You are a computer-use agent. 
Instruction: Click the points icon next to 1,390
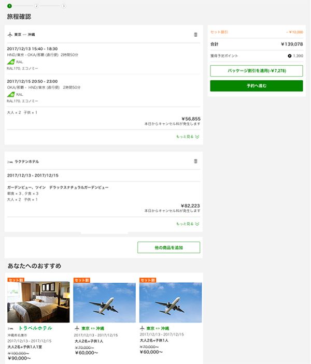pyautogui.click(x=289, y=56)
